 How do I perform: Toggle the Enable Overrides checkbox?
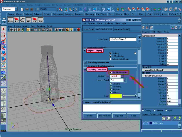pyautogui.click(x=111, y=72)
